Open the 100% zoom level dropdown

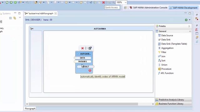(126, 2)
